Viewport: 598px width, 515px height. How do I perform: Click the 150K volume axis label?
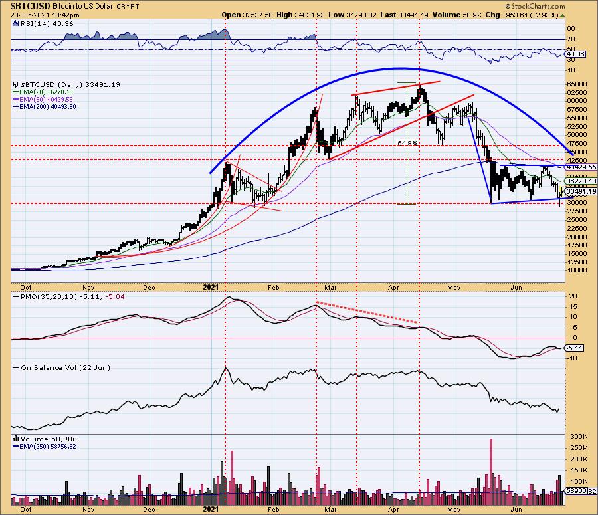[579, 470]
